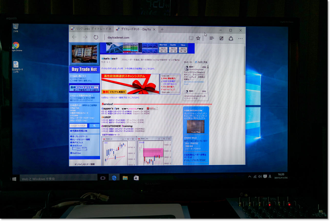Open the >>KOBE WALK link
This screenshot has height=223, width=332.
pos(190,138)
